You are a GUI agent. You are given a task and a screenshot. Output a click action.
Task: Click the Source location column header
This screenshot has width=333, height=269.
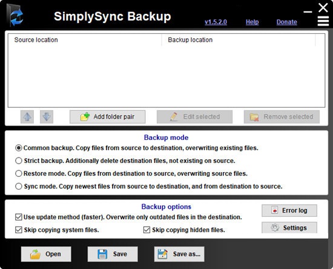coord(85,40)
